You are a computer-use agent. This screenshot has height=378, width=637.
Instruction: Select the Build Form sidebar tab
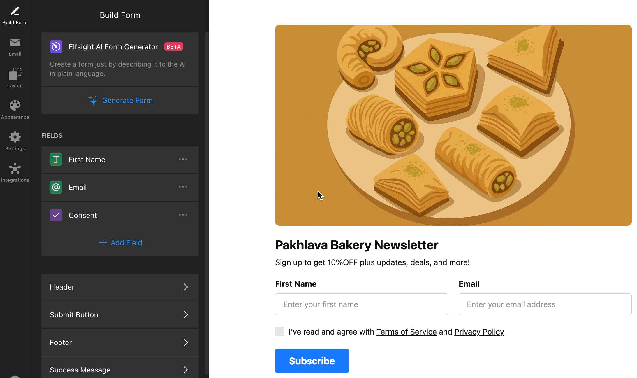coord(15,15)
